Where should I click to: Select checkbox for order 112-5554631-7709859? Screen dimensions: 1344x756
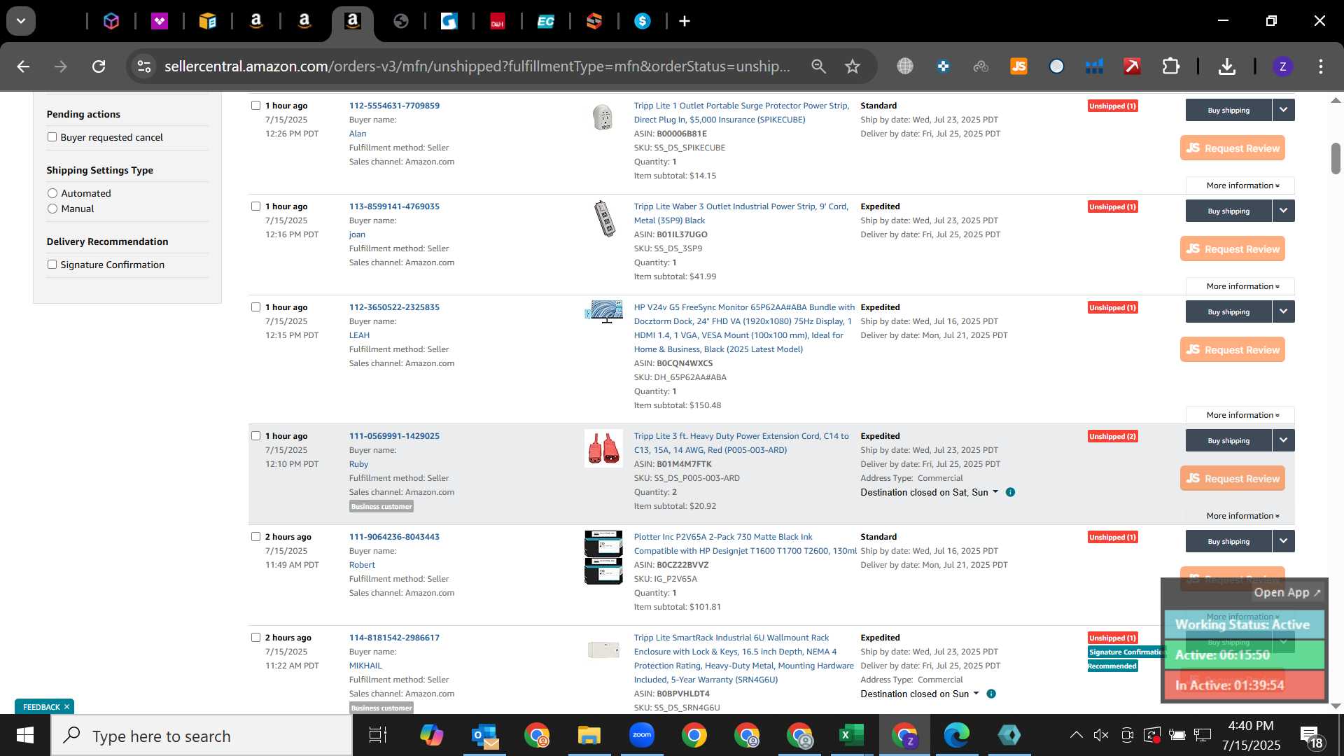pos(255,106)
